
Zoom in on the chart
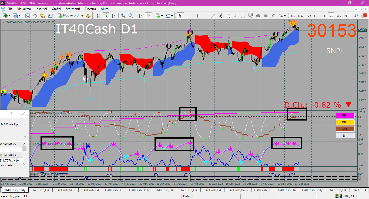[x=123, y=16]
